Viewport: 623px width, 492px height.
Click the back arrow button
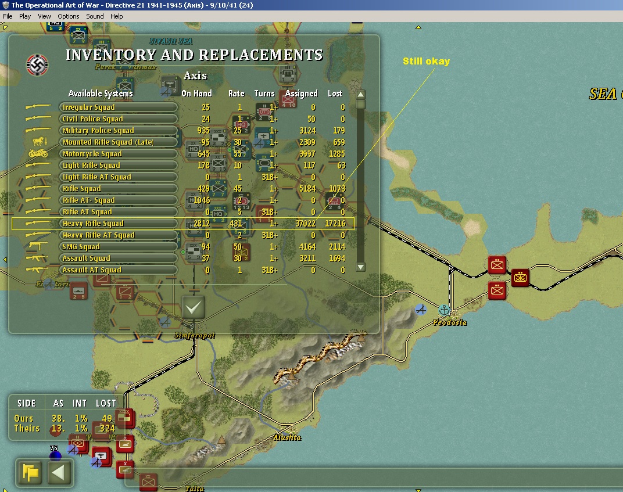pos(58,473)
